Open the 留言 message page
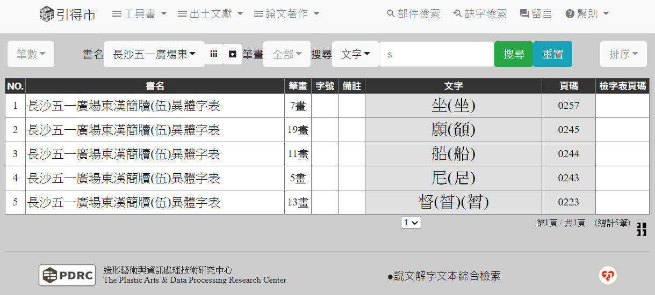 pos(536,14)
